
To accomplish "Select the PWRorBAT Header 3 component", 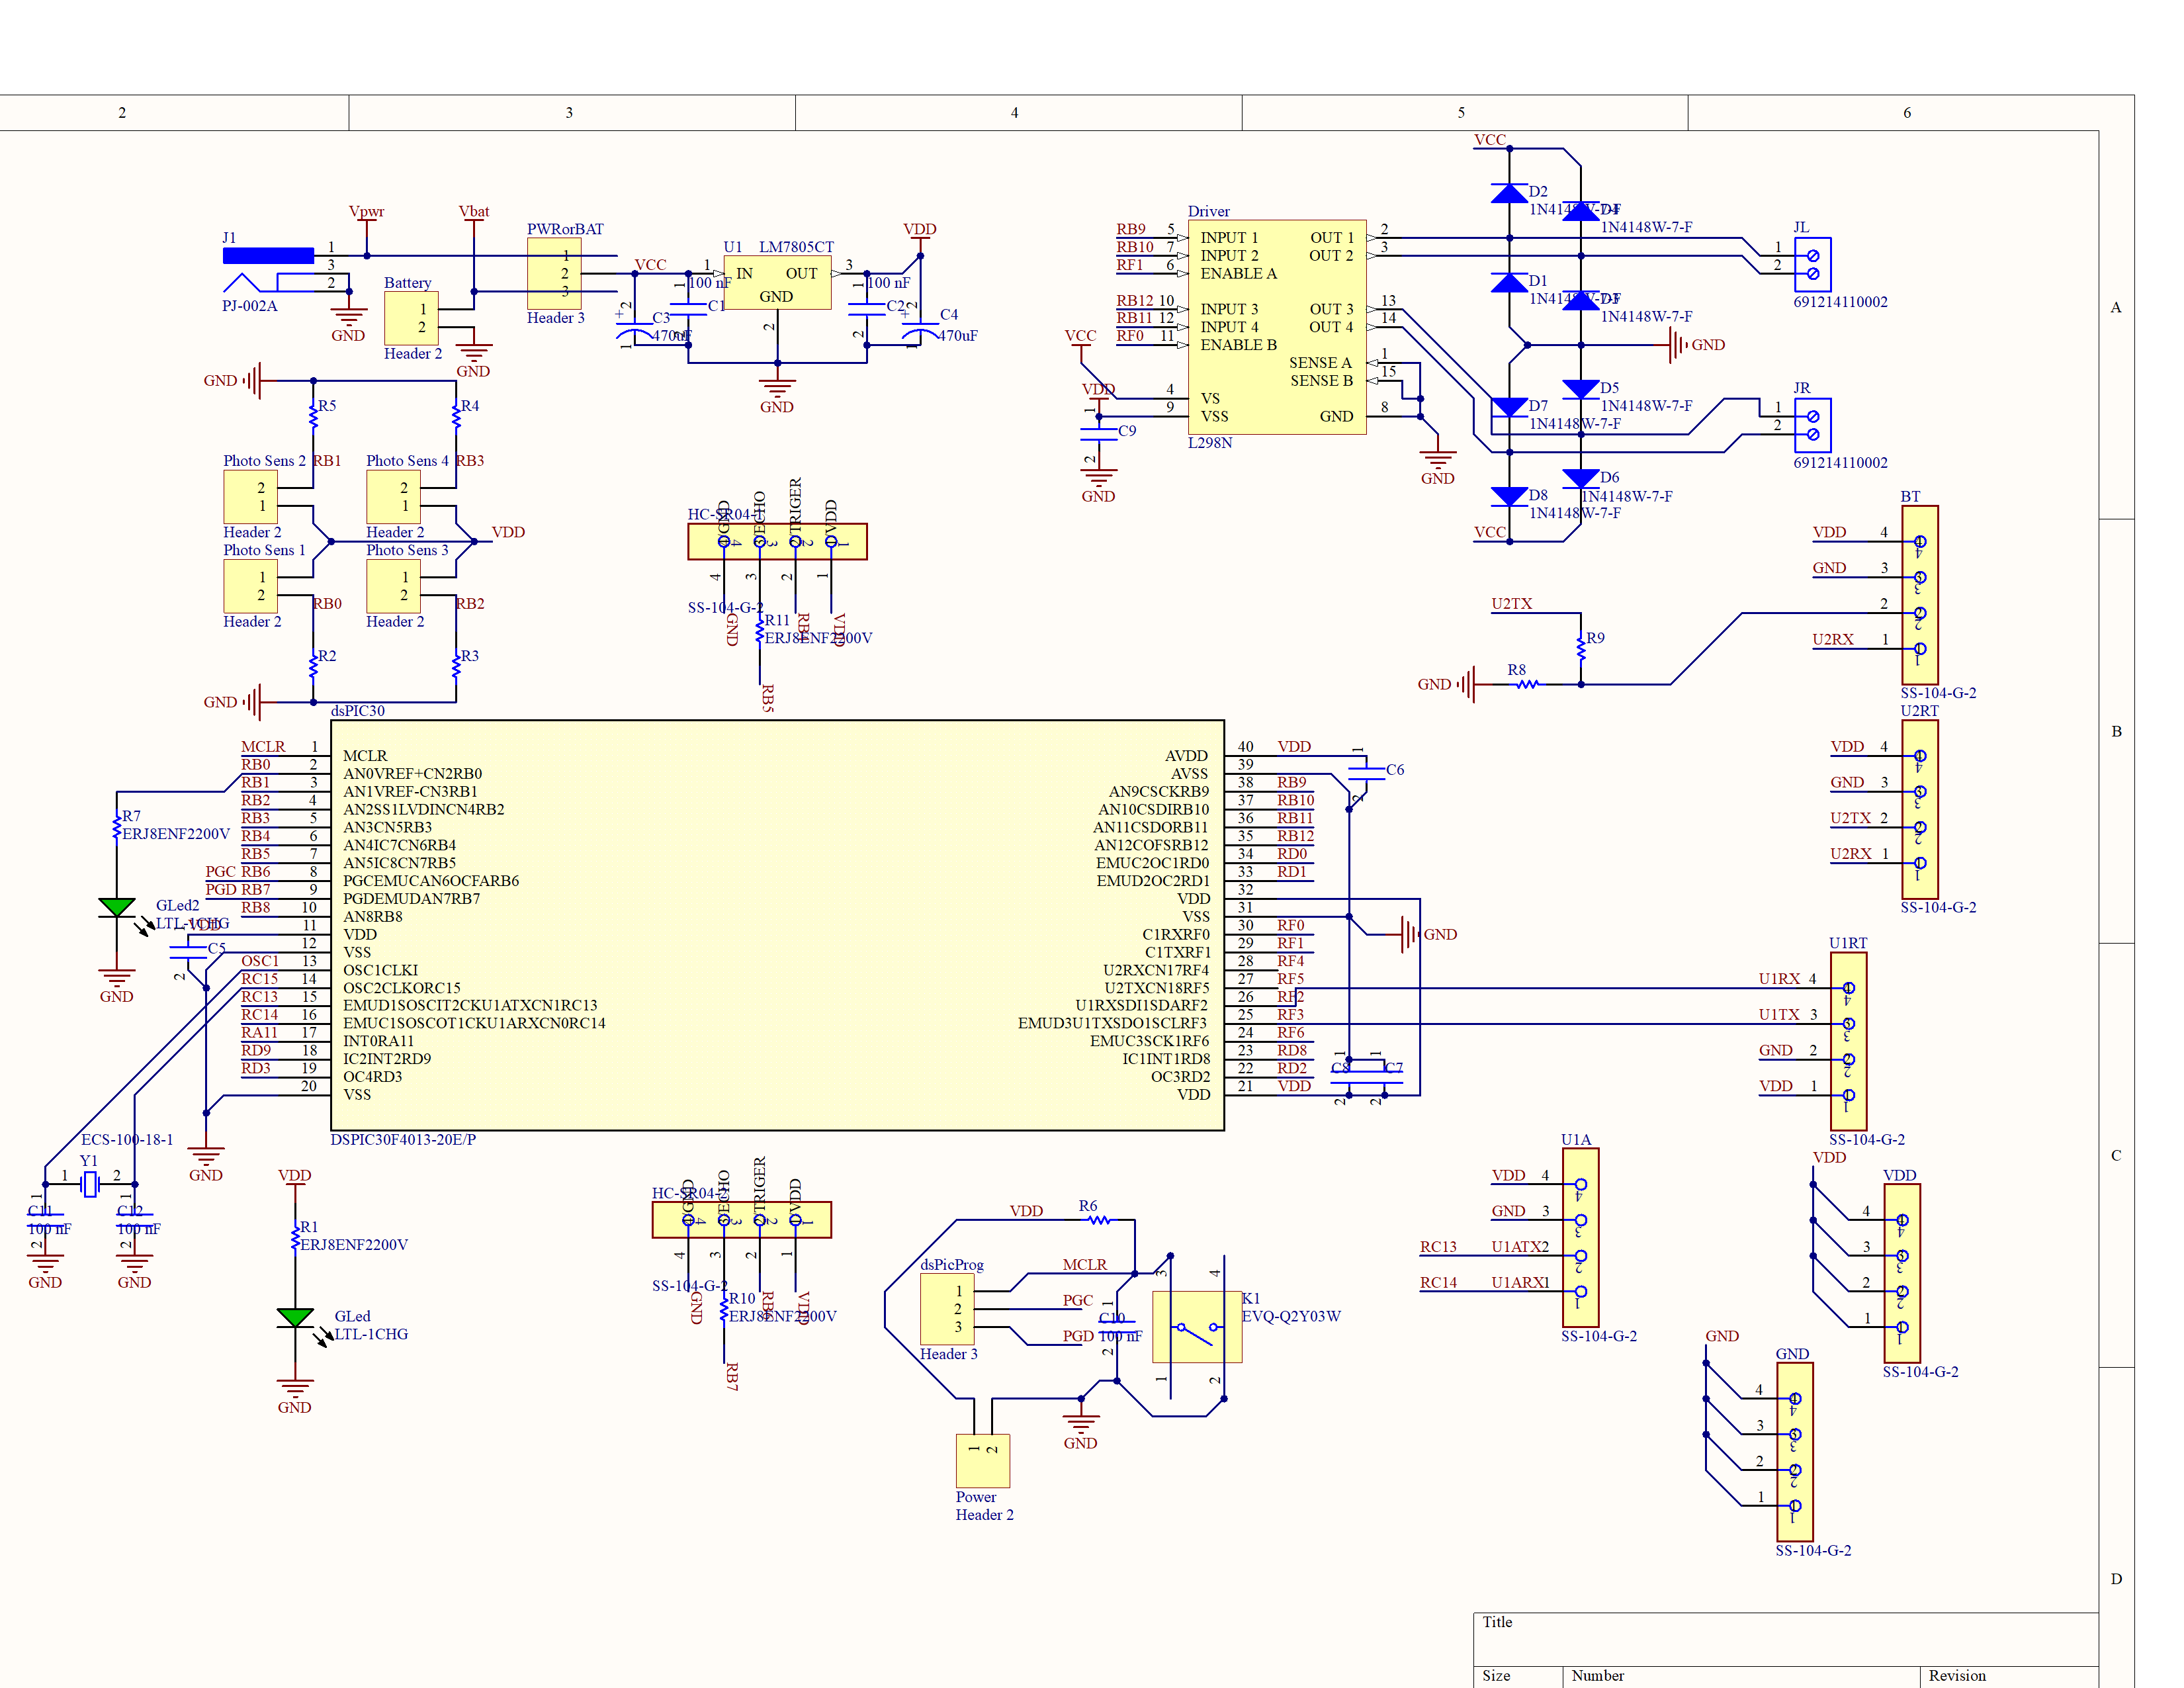I will [x=554, y=273].
